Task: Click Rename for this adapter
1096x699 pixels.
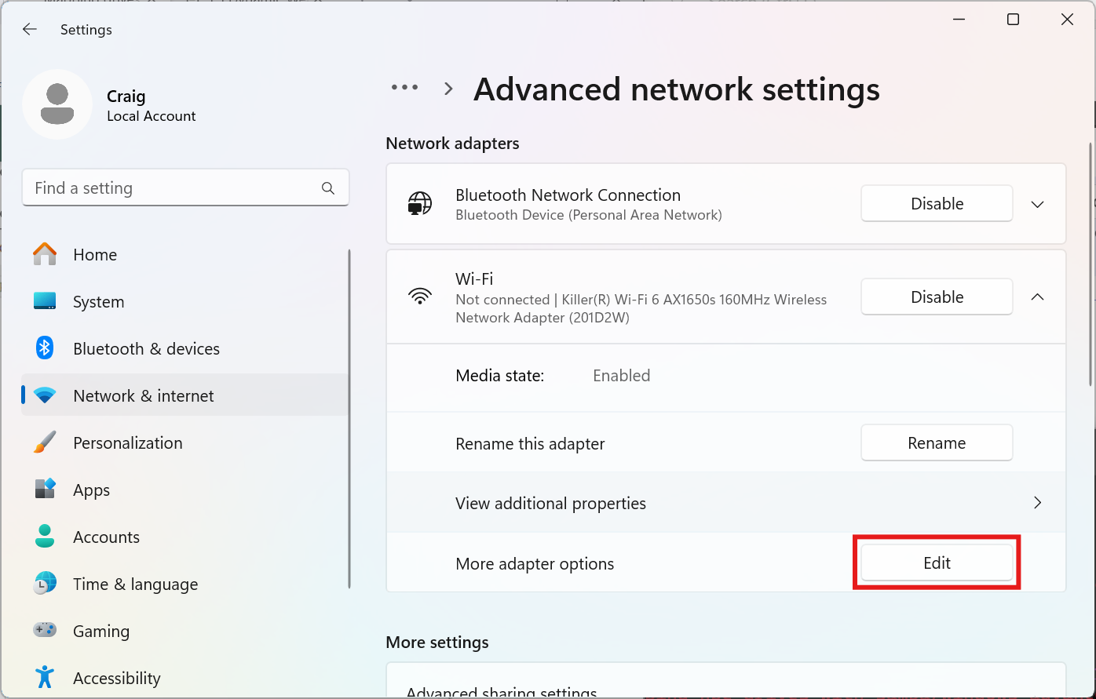Action: (x=937, y=443)
